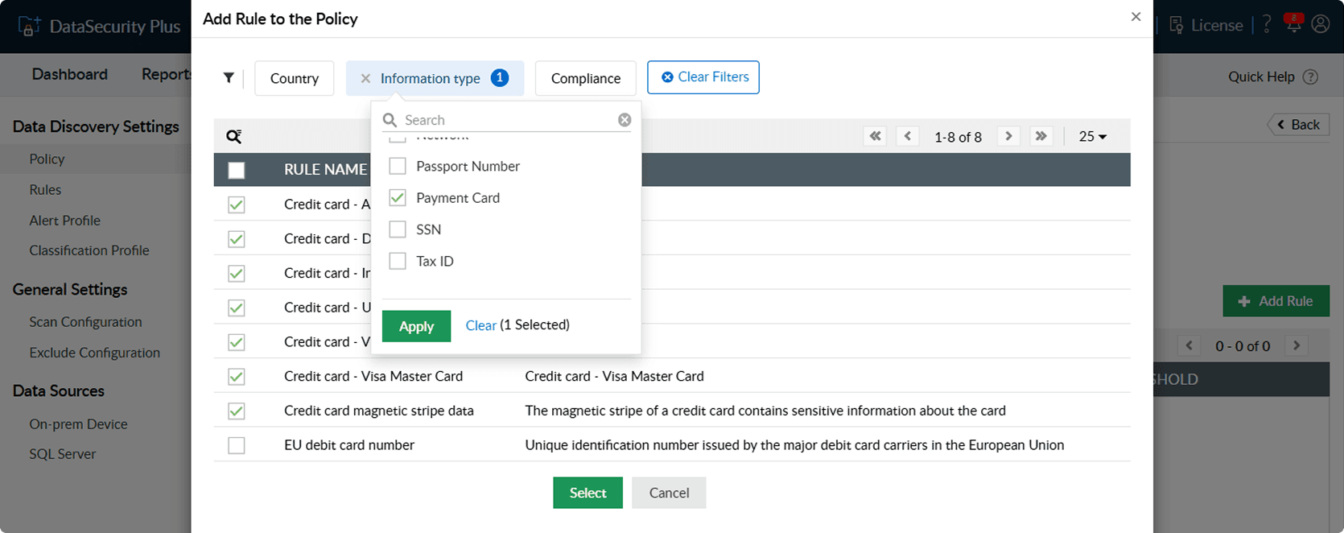The image size is (1344, 533).
Task: Expand the Country filter dropdown
Action: pyautogui.click(x=295, y=78)
